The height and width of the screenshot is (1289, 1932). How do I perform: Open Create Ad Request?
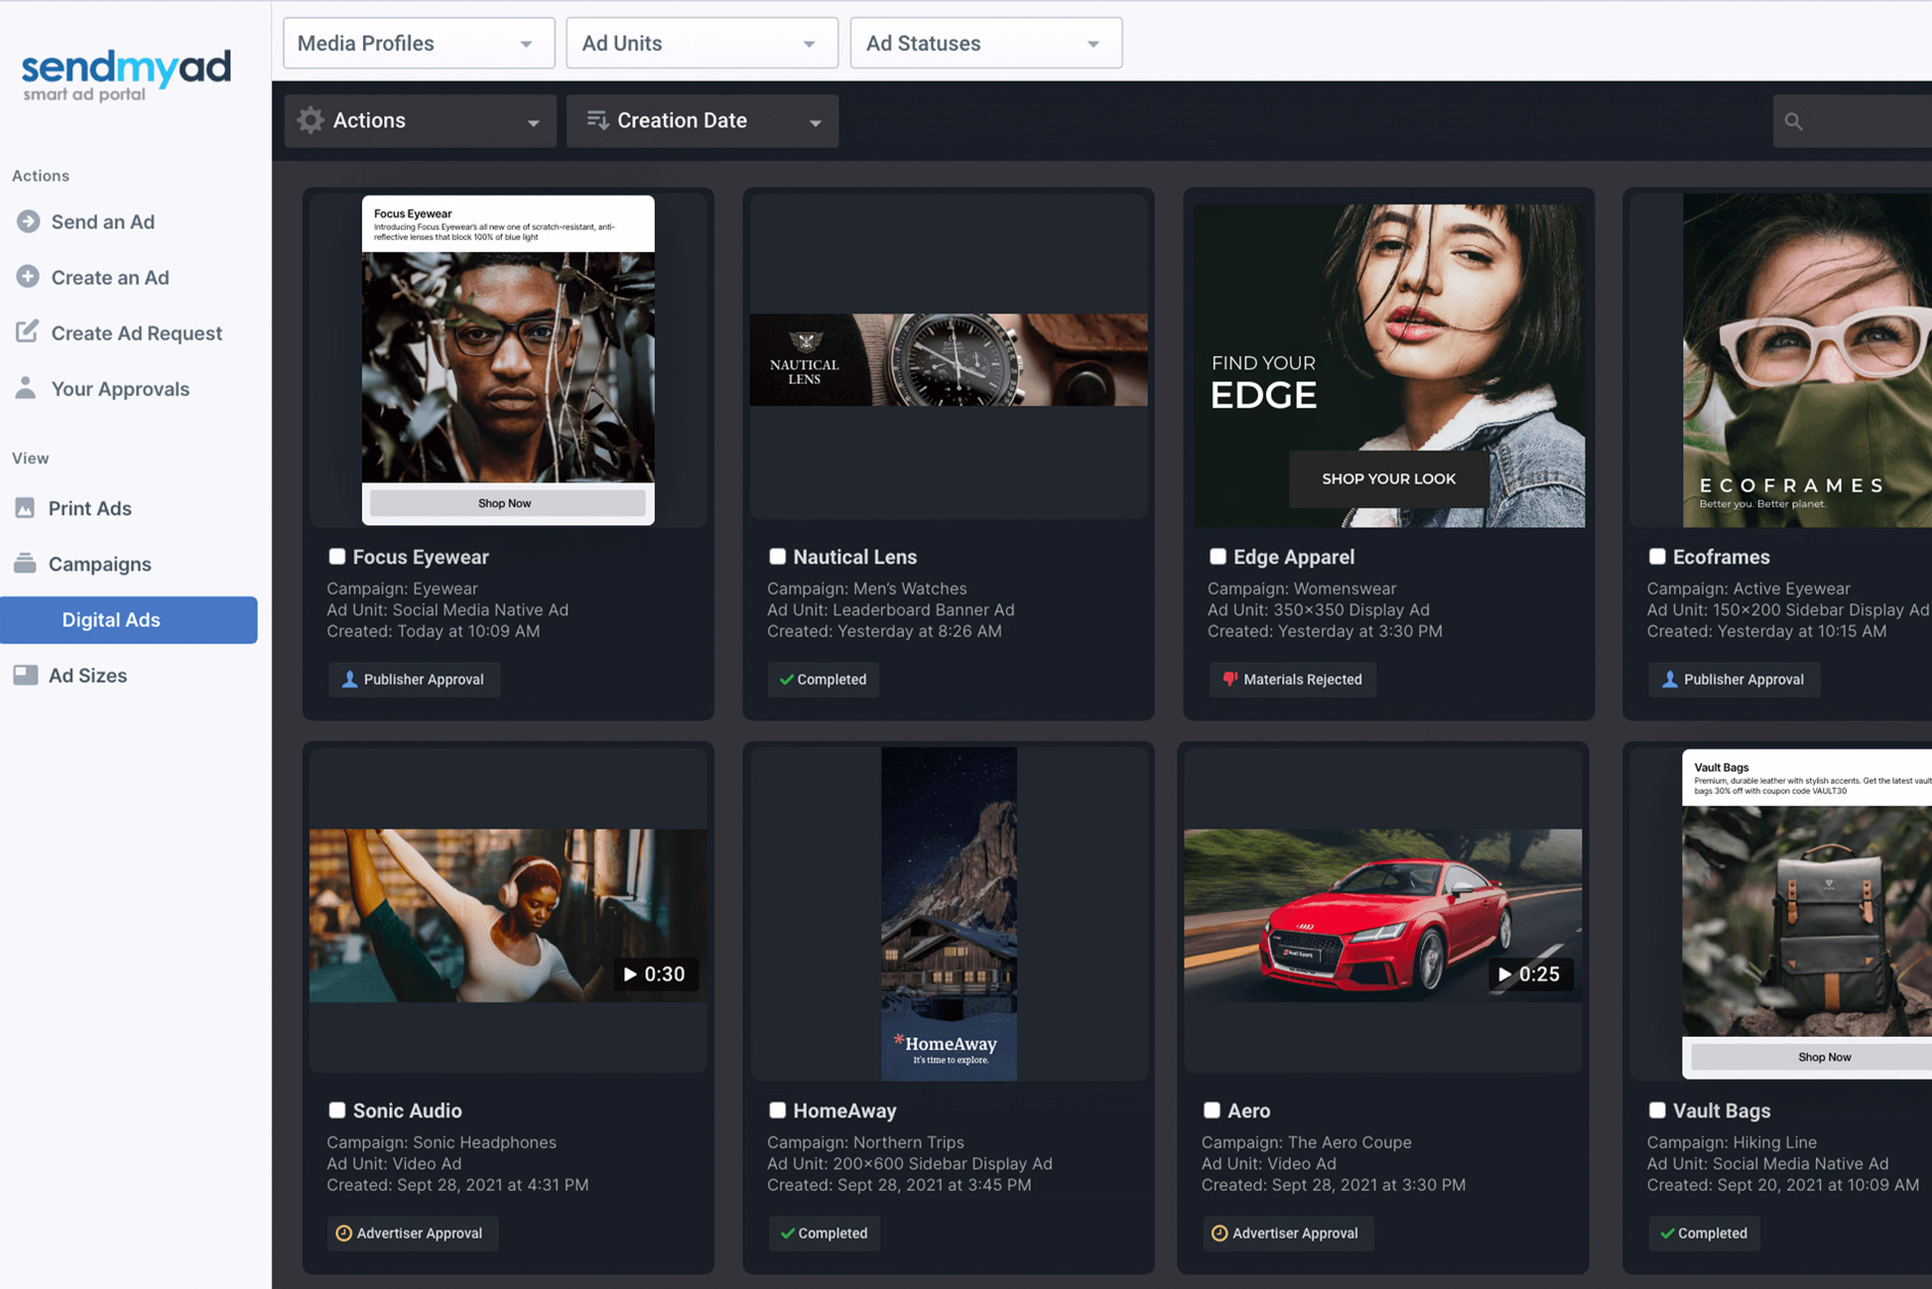coord(137,333)
